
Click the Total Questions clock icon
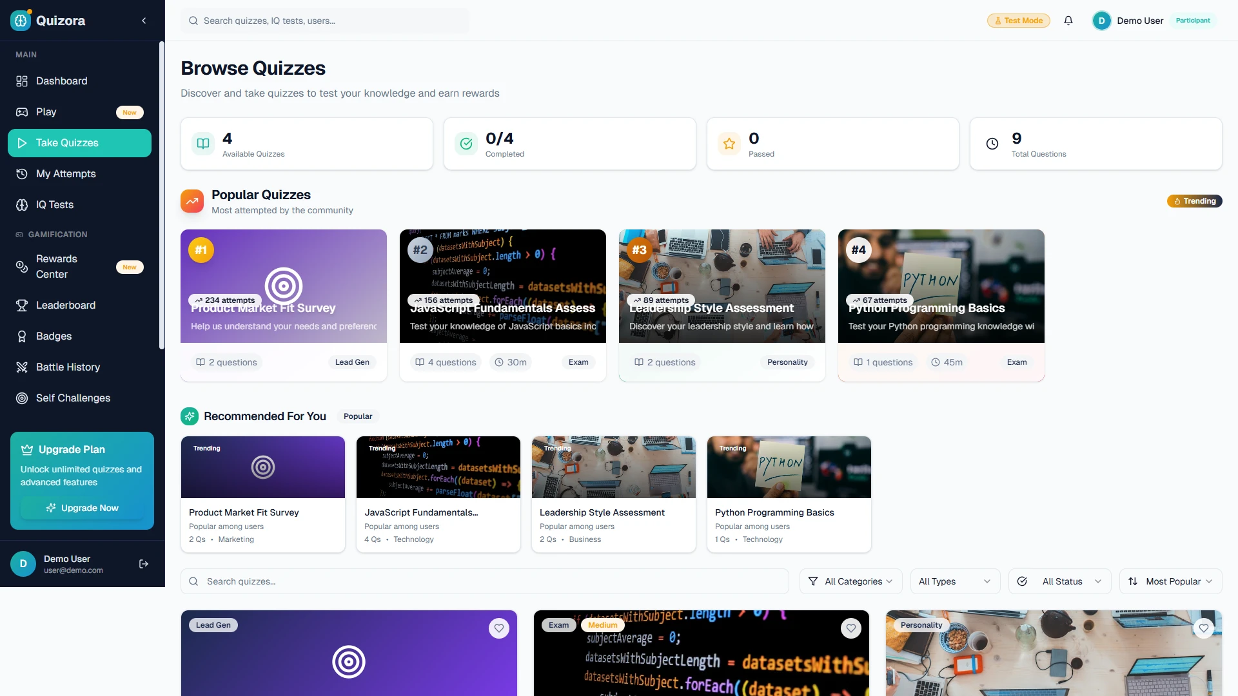coord(992,144)
